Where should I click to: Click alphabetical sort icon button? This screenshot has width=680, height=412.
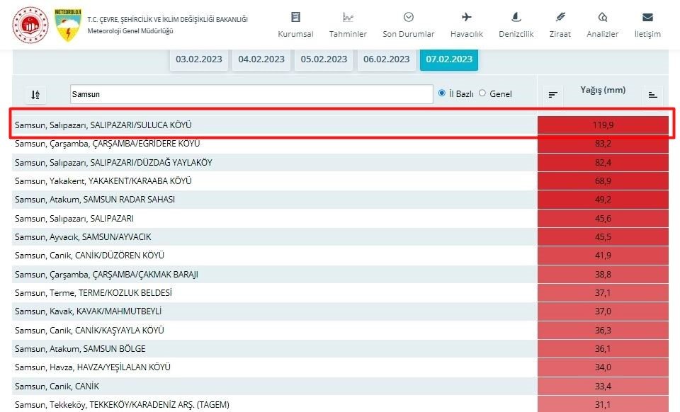click(35, 94)
